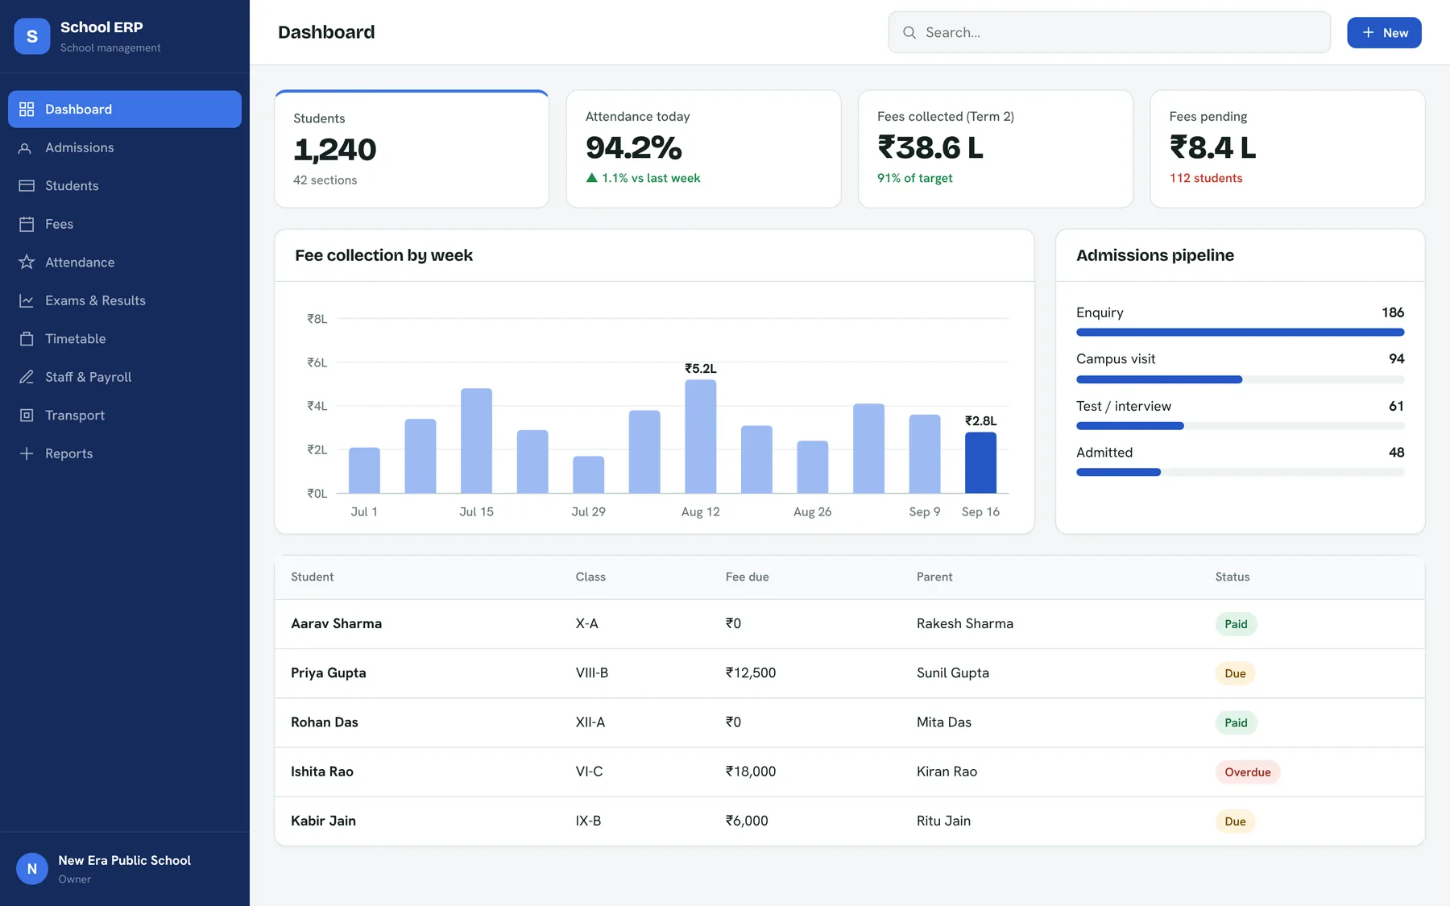Click the Staff & Payroll pencil icon
1450x906 pixels.
(x=27, y=377)
